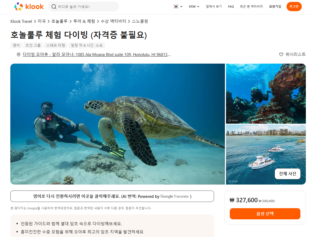
Task: Click the 어디로 놀러 가세요? search field
Action: (x=83, y=7)
